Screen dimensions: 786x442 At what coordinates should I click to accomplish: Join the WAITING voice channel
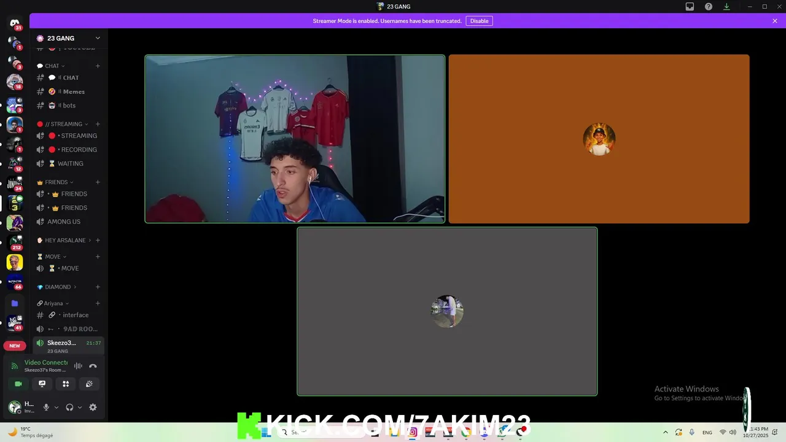tap(68, 164)
